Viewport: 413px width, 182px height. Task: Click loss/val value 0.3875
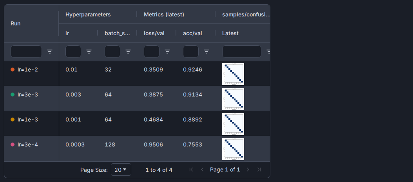[153, 95]
